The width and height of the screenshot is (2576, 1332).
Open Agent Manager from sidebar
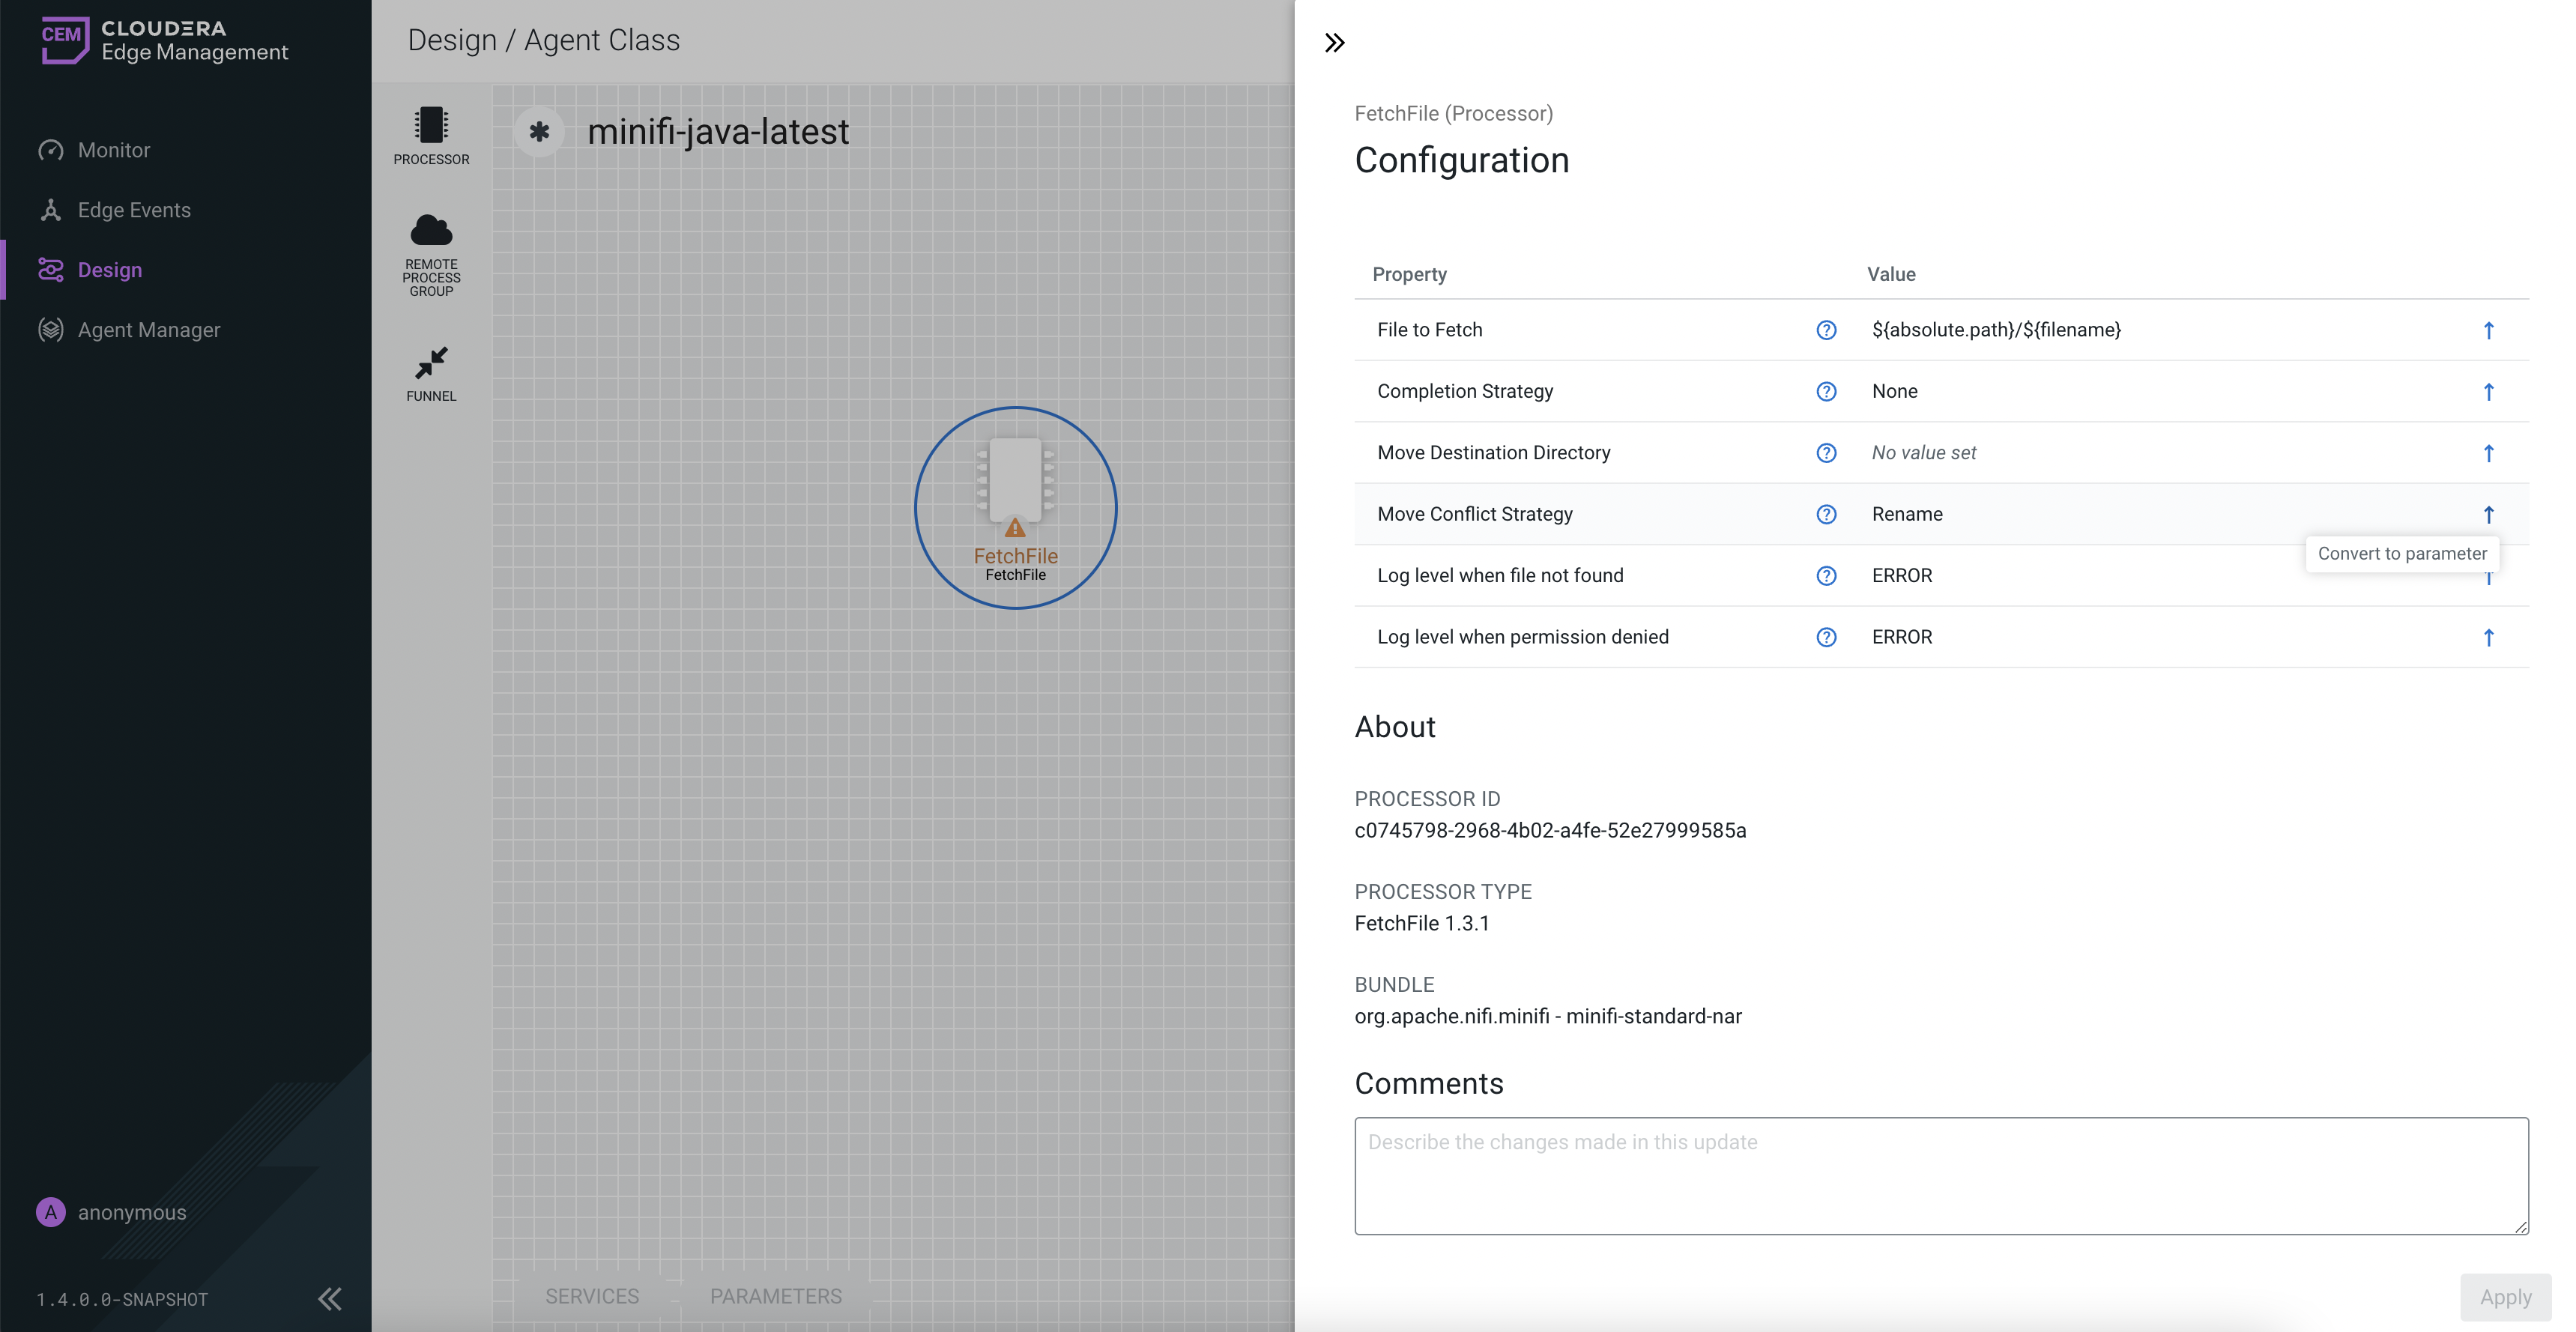coord(149,330)
